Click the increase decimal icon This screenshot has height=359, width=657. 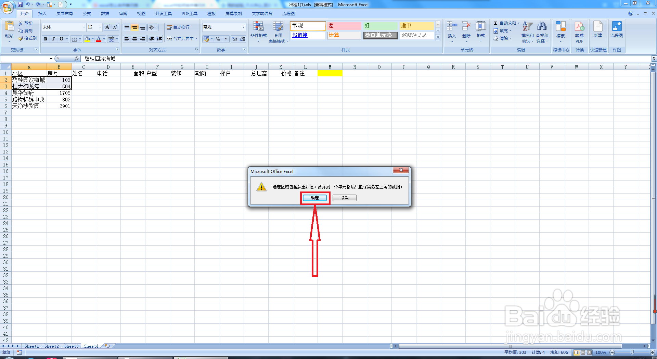(235, 39)
